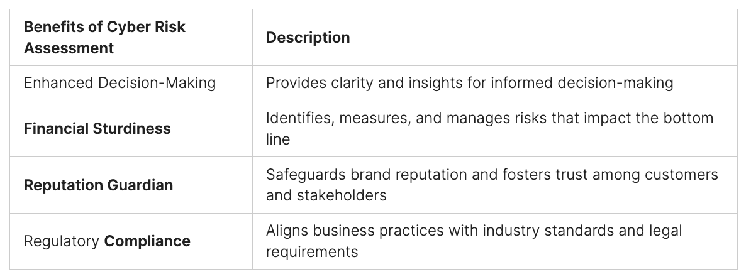This screenshot has width=751, height=279.
Task: Select the bold "Reputation Guardian" cell
Action: pos(98,185)
